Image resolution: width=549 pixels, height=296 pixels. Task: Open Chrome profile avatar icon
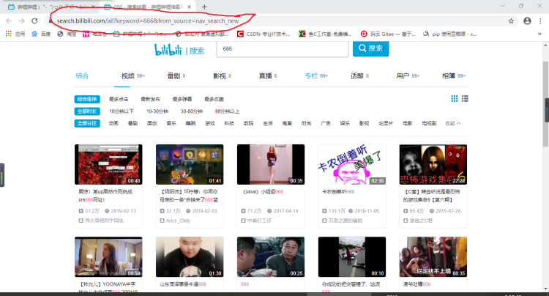pyautogui.click(x=528, y=21)
